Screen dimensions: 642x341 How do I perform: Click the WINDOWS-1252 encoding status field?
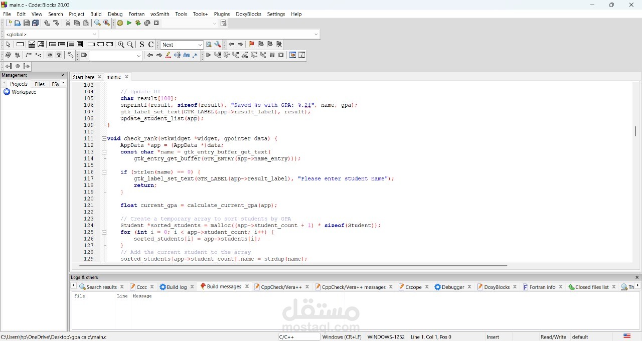coord(386,337)
